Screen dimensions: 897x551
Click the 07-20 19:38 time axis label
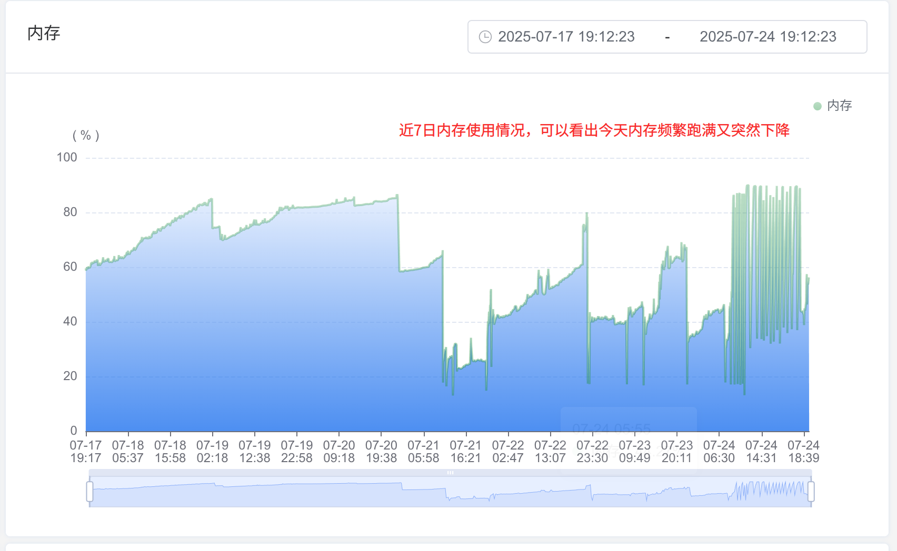coord(381,452)
